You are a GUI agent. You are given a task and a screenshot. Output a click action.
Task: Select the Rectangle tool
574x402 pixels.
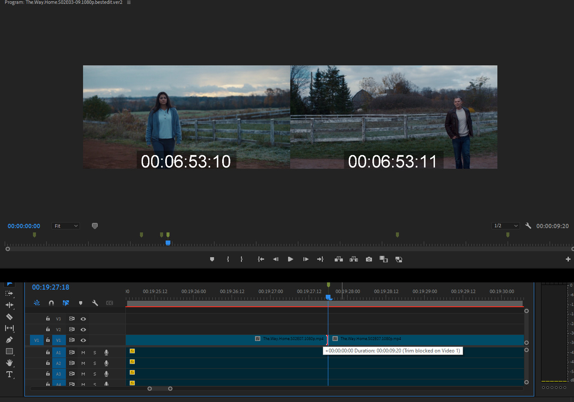9,351
